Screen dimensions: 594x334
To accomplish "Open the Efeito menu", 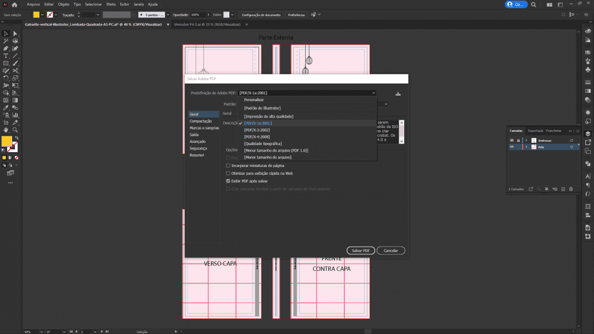I will [x=111, y=4].
